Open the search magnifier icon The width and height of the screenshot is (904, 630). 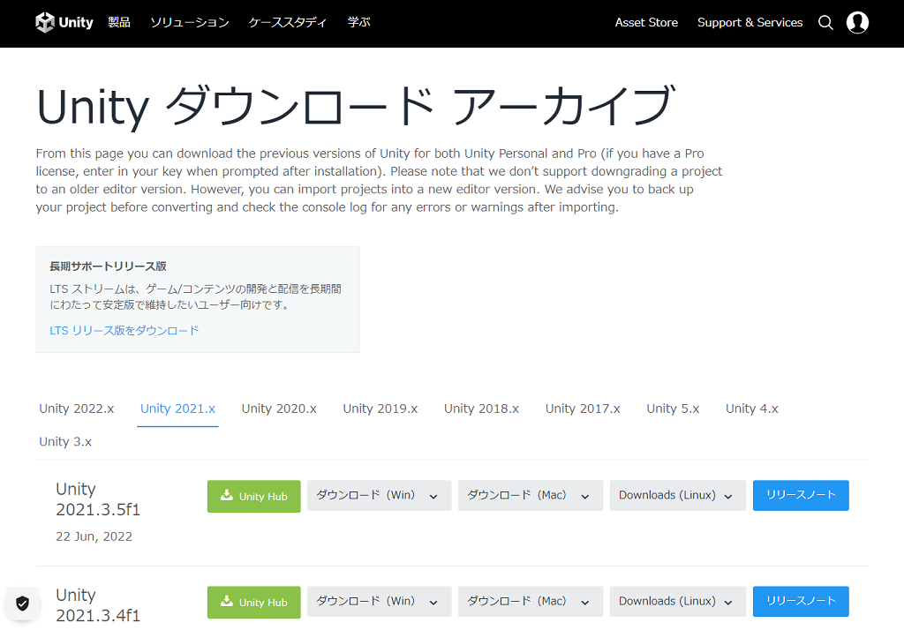click(x=825, y=23)
